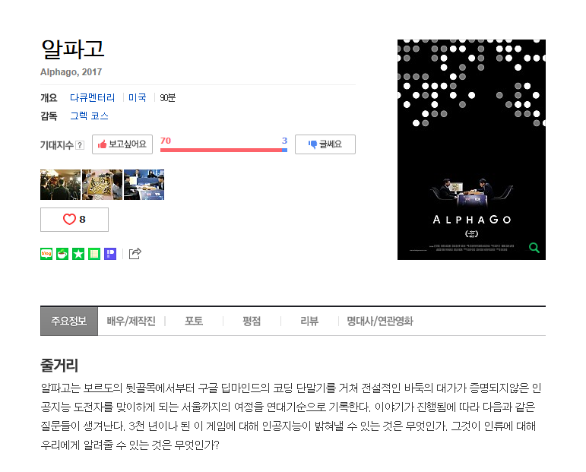The height and width of the screenshot is (472, 586).
Task: Switch to the 배우/제작진 tab
Action: click(131, 321)
